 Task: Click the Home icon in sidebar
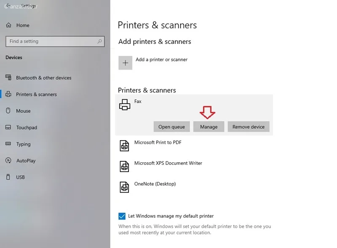tap(8, 25)
